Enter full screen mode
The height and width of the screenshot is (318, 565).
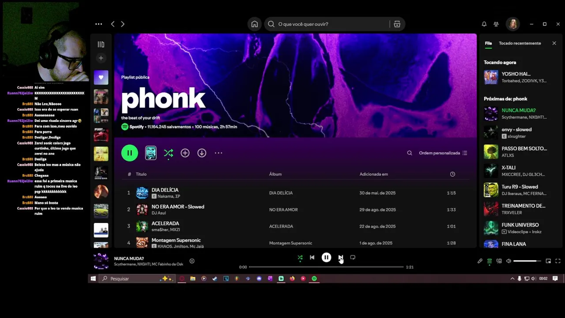coord(558,261)
